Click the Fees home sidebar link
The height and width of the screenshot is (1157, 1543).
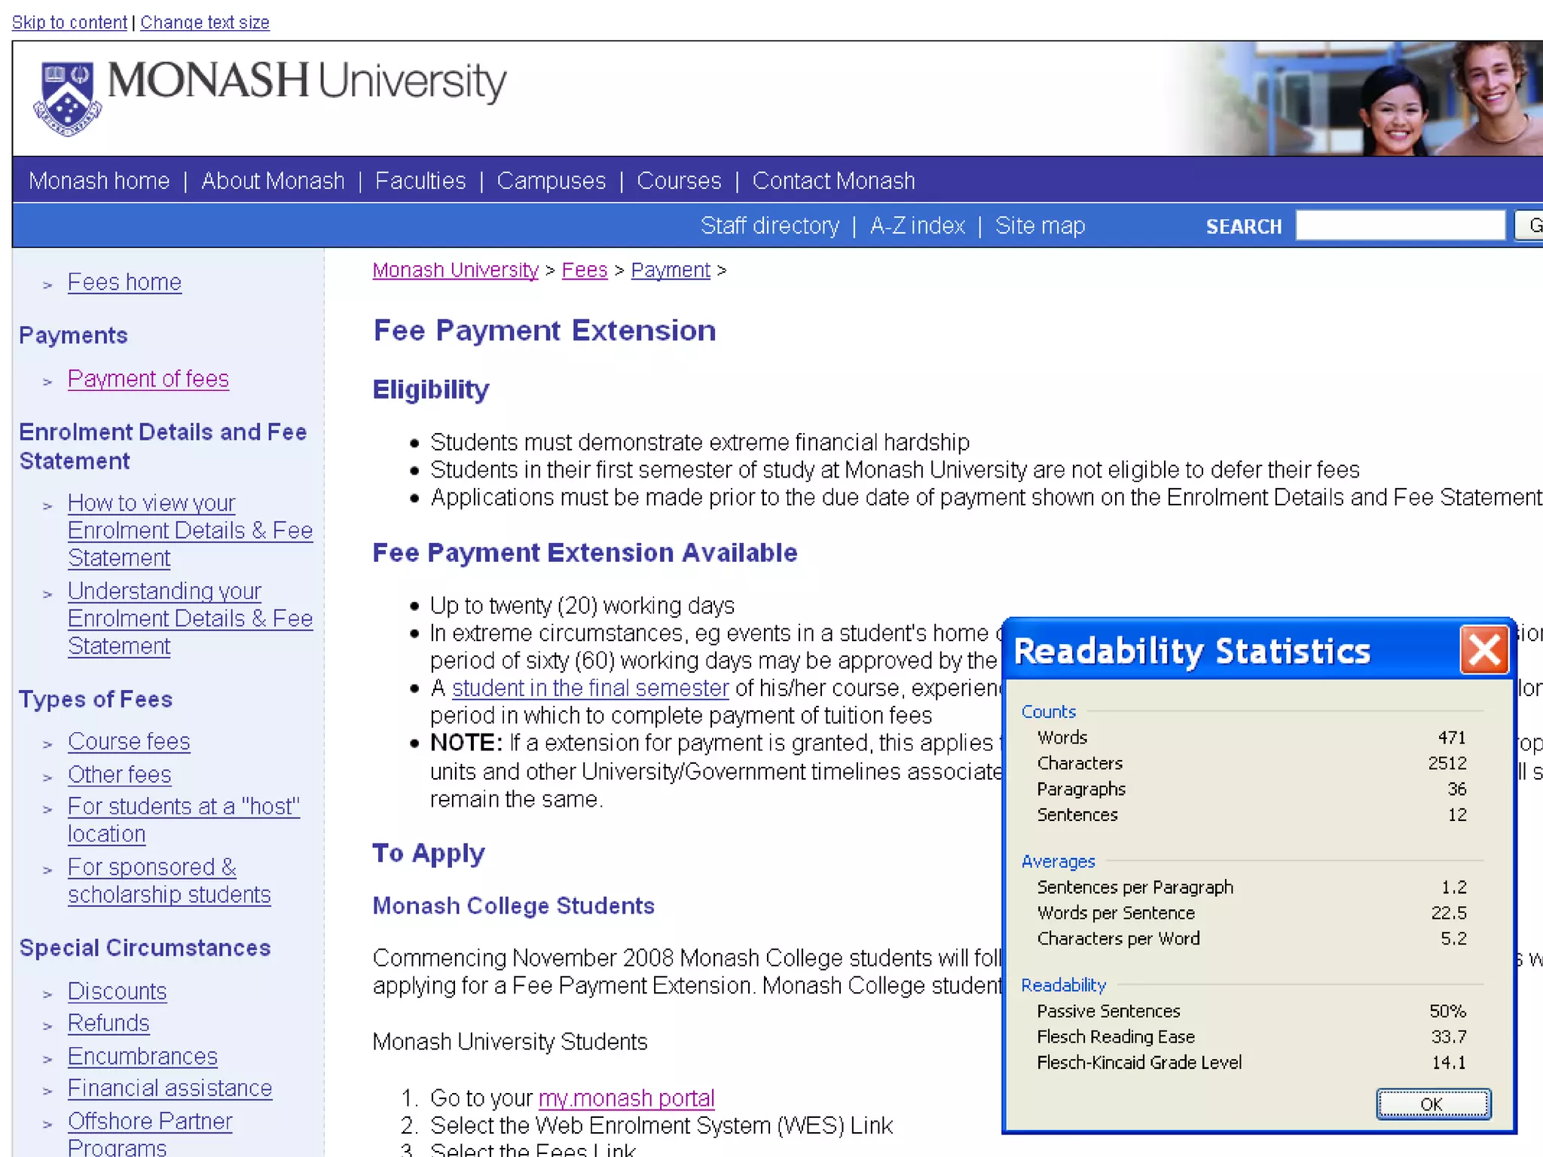[x=124, y=282]
